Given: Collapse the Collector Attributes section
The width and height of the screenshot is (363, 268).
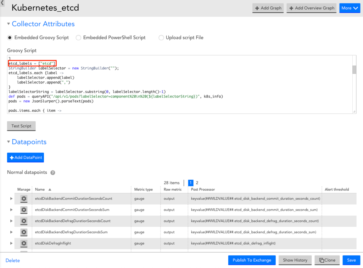Looking at the screenshot, I should [9, 24].
